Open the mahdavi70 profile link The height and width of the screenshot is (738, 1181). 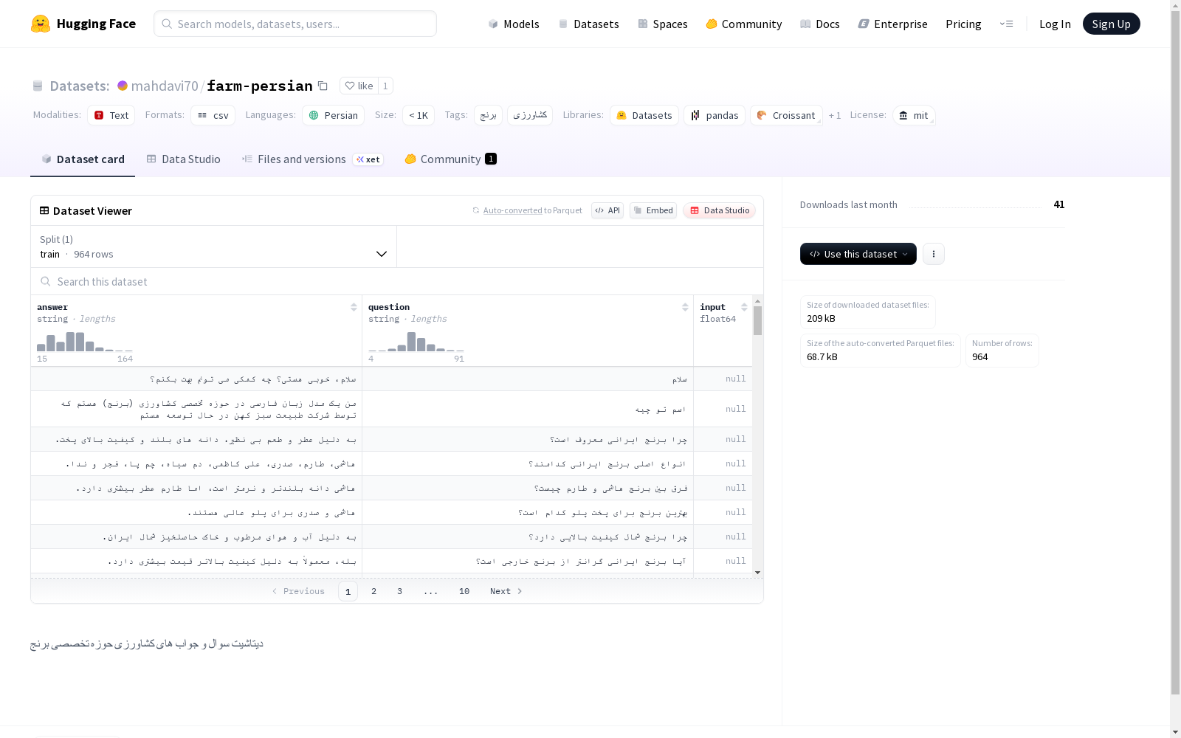pos(165,86)
